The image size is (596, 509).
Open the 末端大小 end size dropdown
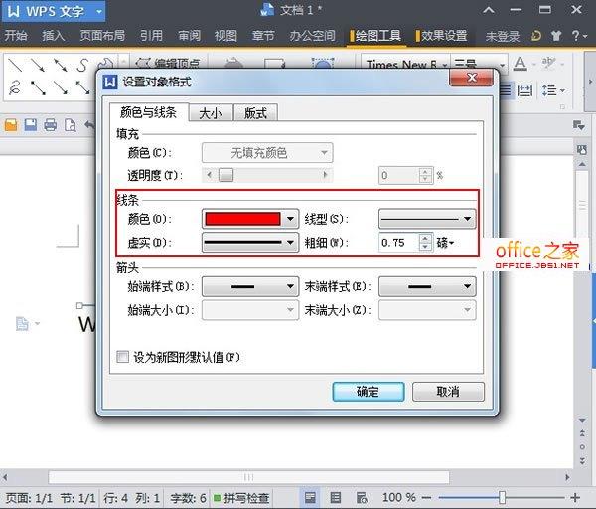click(x=427, y=310)
